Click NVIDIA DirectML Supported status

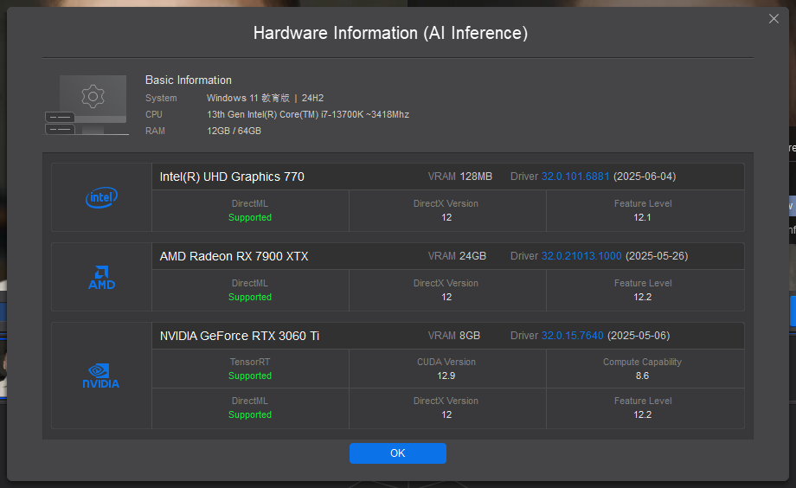[250, 414]
